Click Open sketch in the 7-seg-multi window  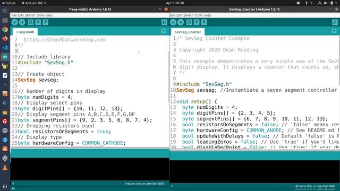coord(38,22)
